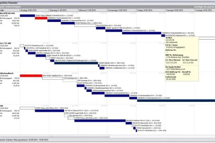Select the blue bar labeled Gehäuse ISO K 2 in bottom group

click(49, 111)
